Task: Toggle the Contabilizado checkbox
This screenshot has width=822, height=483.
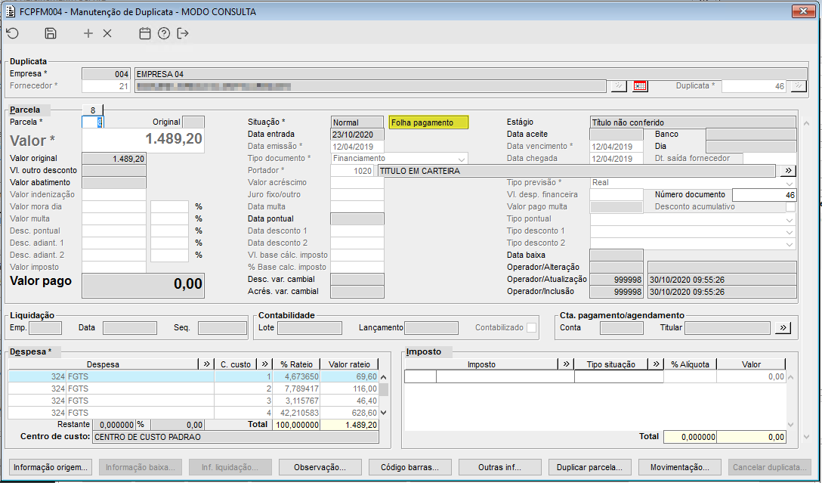Action: 532,328
